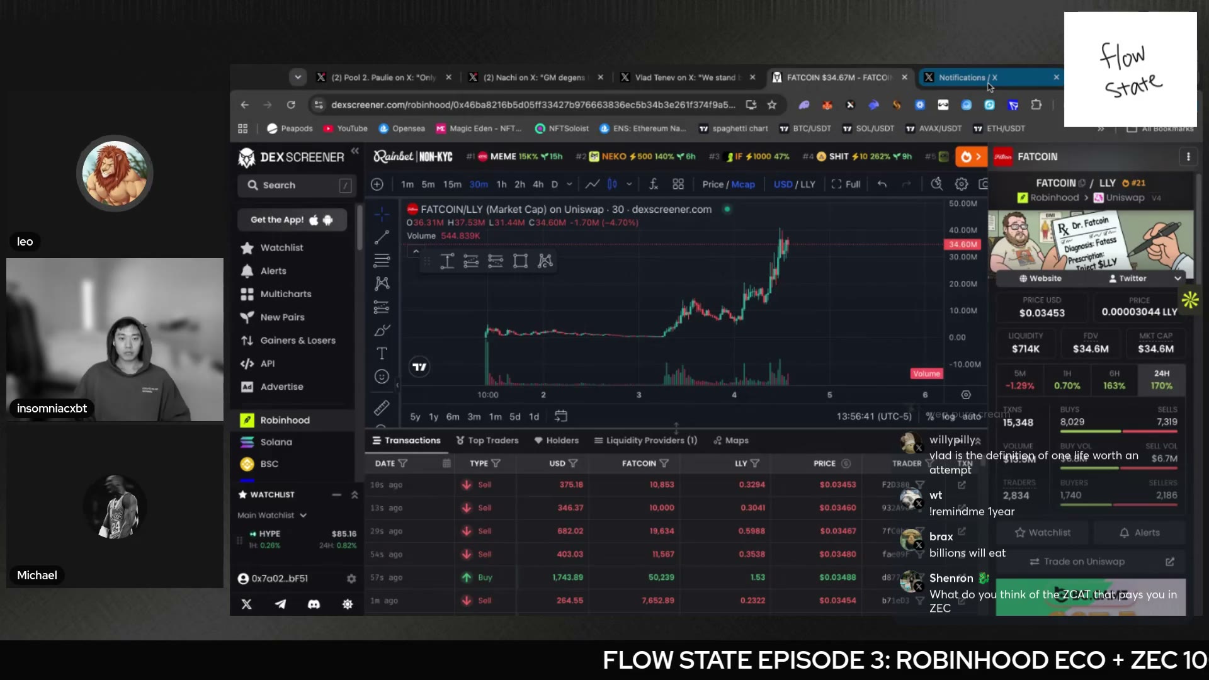The width and height of the screenshot is (1209, 680).
Task: Open the timeframe dropdown after D
Action: [569, 184]
